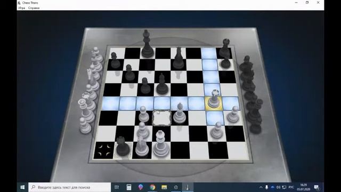
Task: Click the black queen on e7
Action: point(178,58)
